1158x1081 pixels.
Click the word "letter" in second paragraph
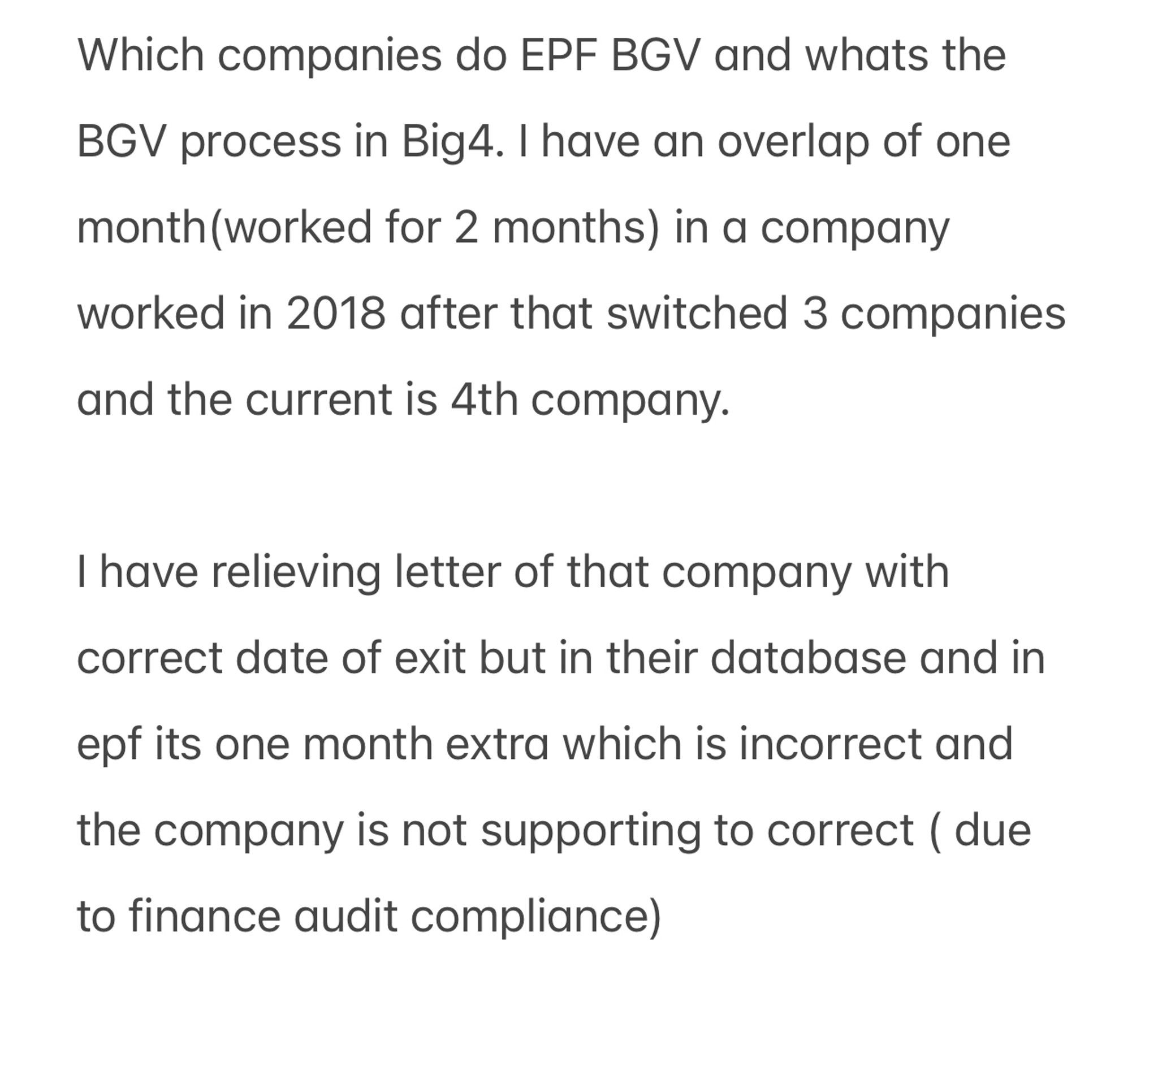tap(447, 572)
